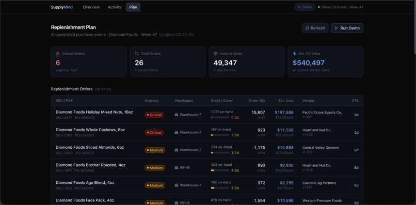
Task: Click the Demo badge in header
Action: click(x=305, y=7)
